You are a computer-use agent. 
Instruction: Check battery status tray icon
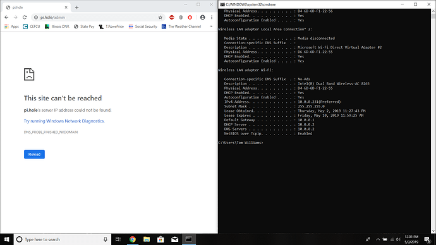click(x=385, y=239)
